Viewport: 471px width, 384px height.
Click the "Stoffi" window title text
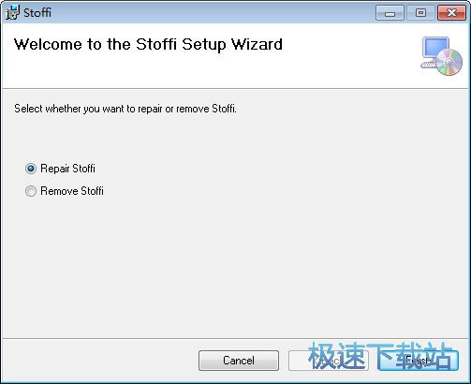tap(37, 13)
